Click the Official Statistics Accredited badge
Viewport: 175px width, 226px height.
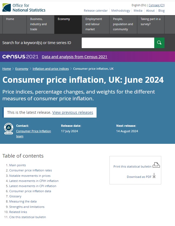[x=9, y=129]
